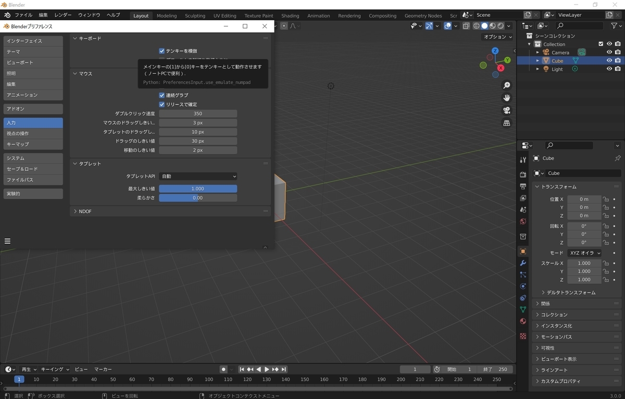Switch to the UV Editing workspace tab

tap(224, 16)
